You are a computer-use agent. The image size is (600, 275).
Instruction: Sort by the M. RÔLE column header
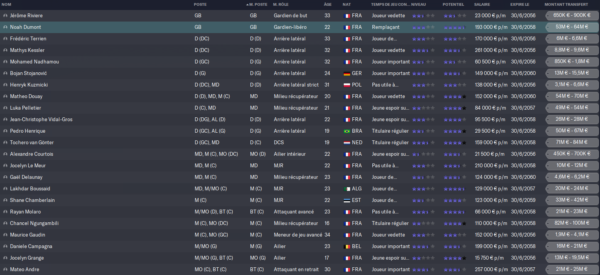tap(281, 5)
